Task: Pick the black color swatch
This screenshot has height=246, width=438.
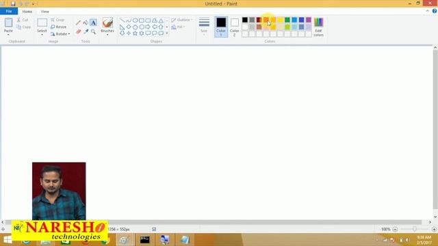Action: (x=245, y=20)
